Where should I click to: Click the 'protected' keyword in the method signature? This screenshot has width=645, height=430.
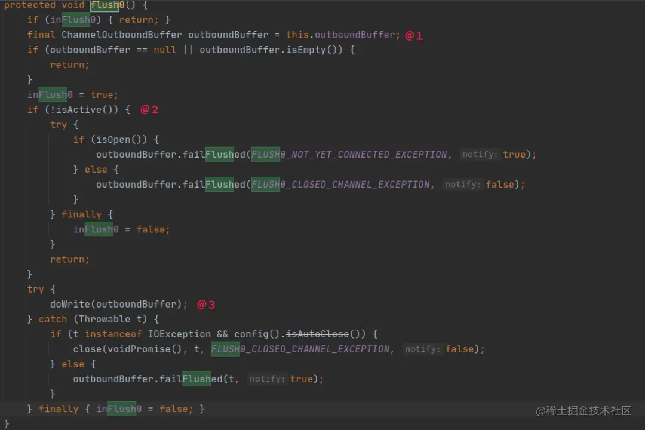pyautogui.click(x=30, y=5)
